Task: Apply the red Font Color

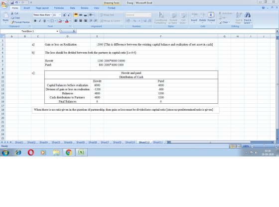Action: tap(67, 21)
